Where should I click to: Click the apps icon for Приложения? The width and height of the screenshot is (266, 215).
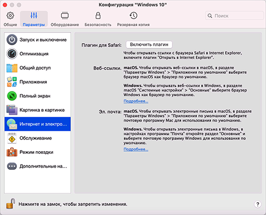tap(12, 82)
